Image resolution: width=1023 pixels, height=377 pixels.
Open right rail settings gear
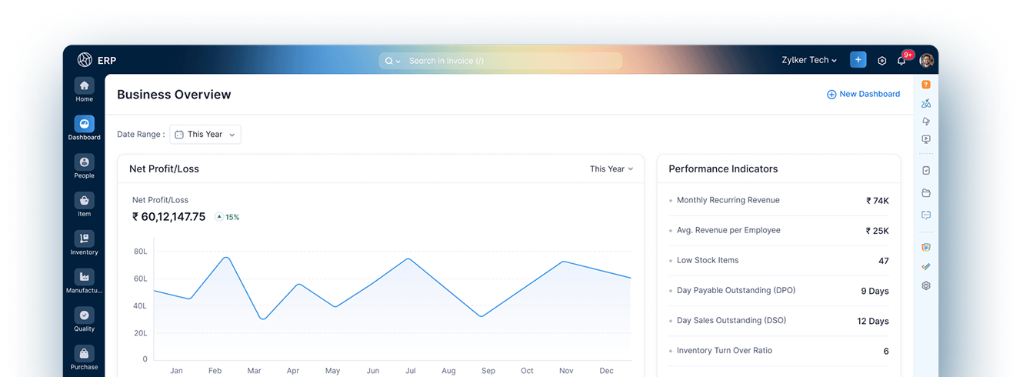926,285
